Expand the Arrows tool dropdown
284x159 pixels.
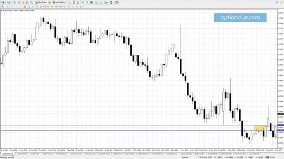[x=43, y=7]
